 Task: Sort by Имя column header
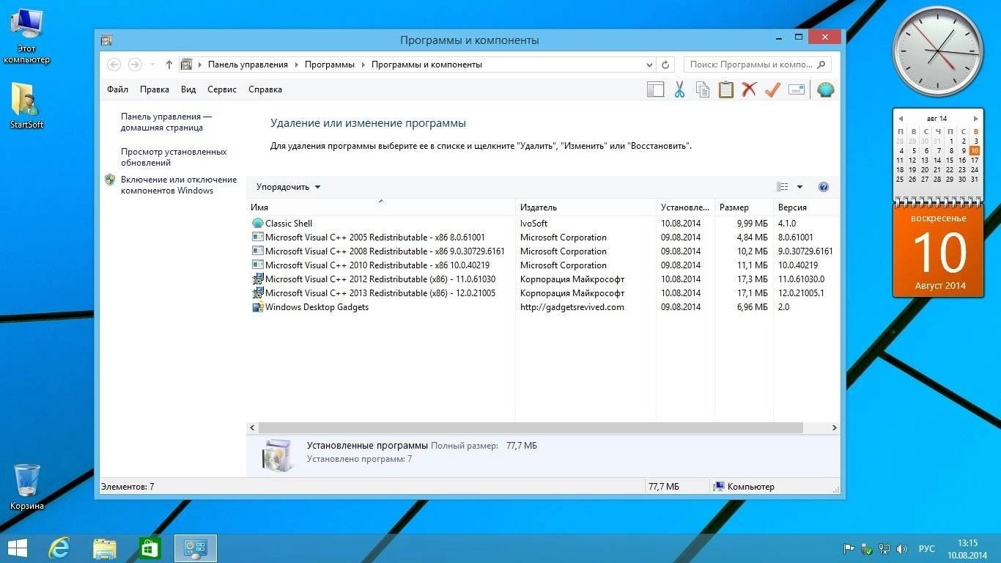click(x=381, y=207)
